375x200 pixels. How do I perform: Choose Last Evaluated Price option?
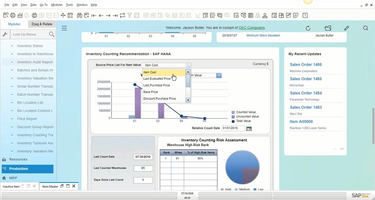[164, 79]
